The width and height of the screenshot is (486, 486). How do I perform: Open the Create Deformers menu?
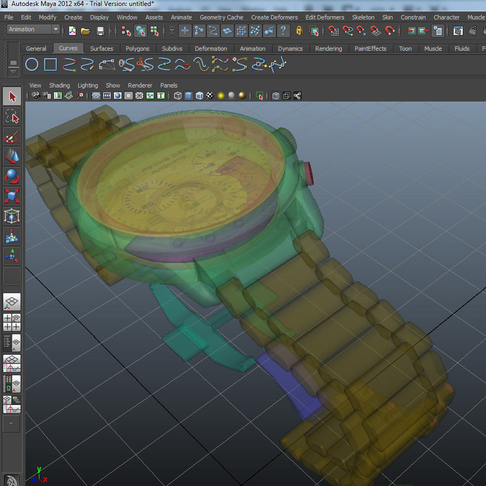point(274,17)
